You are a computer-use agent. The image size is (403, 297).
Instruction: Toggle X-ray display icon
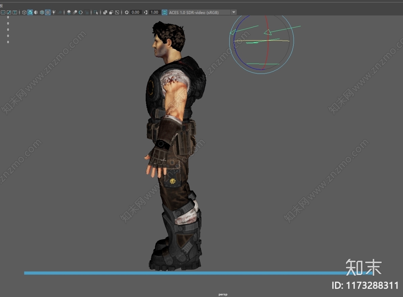pos(105,12)
